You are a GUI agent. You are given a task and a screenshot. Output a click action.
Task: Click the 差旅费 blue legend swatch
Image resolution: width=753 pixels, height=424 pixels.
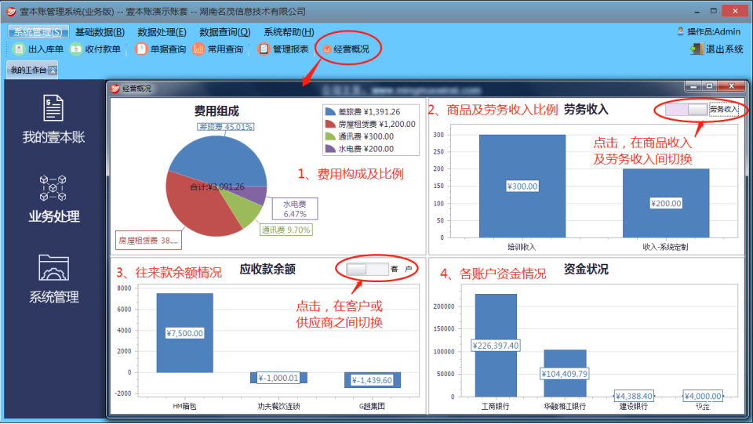(330, 112)
